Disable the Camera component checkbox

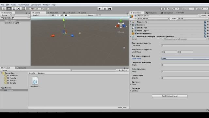136,25
